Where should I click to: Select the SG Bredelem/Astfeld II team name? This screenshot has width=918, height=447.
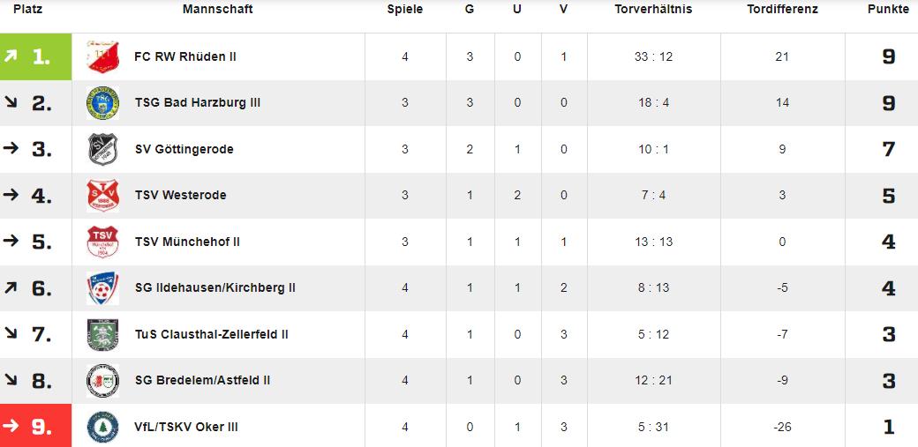[x=202, y=380]
